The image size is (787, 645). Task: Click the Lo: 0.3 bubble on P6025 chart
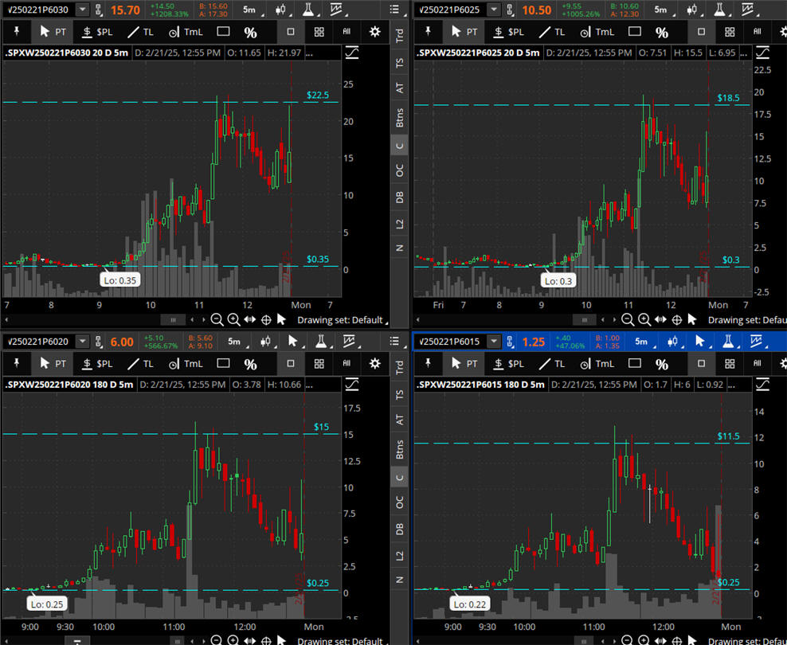(x=558, y=281)
